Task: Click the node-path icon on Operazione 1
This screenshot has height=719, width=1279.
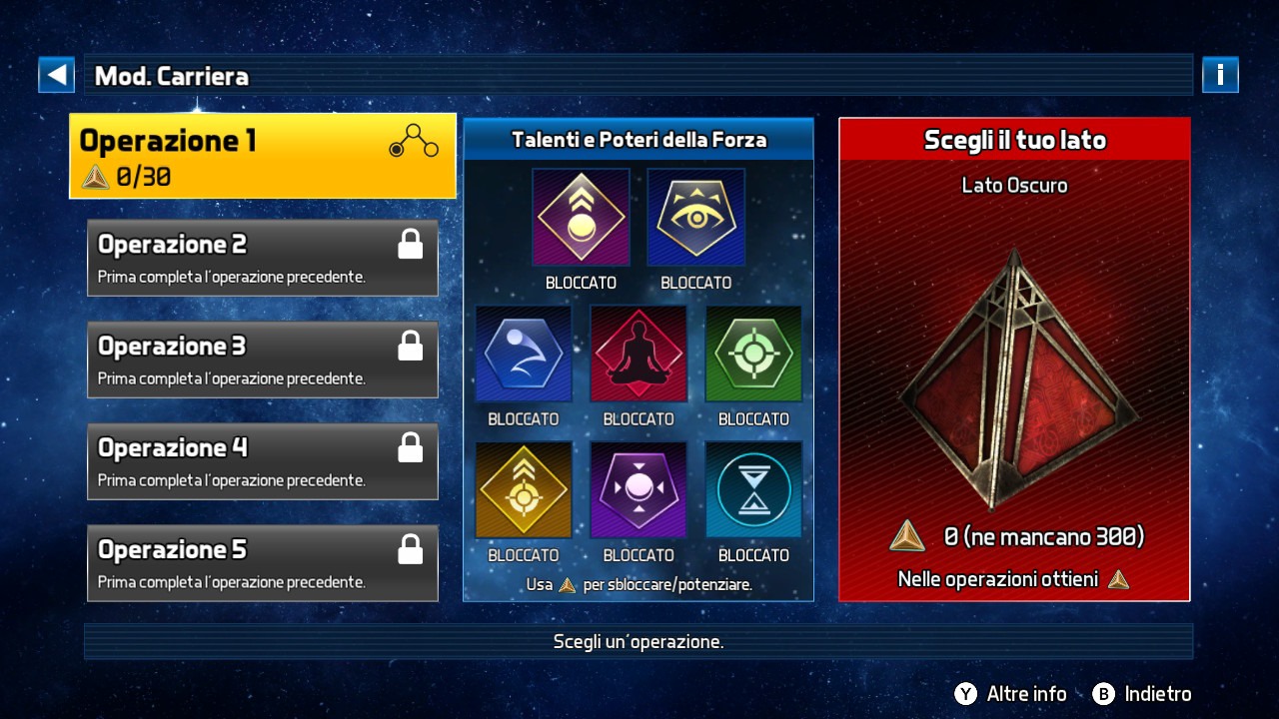Action: pyautogui.click(x=414, y=141)
